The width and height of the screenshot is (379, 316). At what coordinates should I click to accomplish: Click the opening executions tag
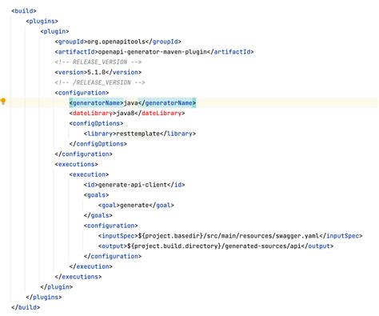coord(76,164)
